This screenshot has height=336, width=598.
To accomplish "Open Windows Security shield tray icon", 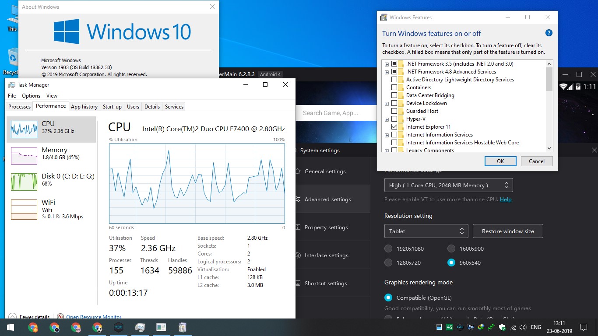I will [x=502, y=327].
